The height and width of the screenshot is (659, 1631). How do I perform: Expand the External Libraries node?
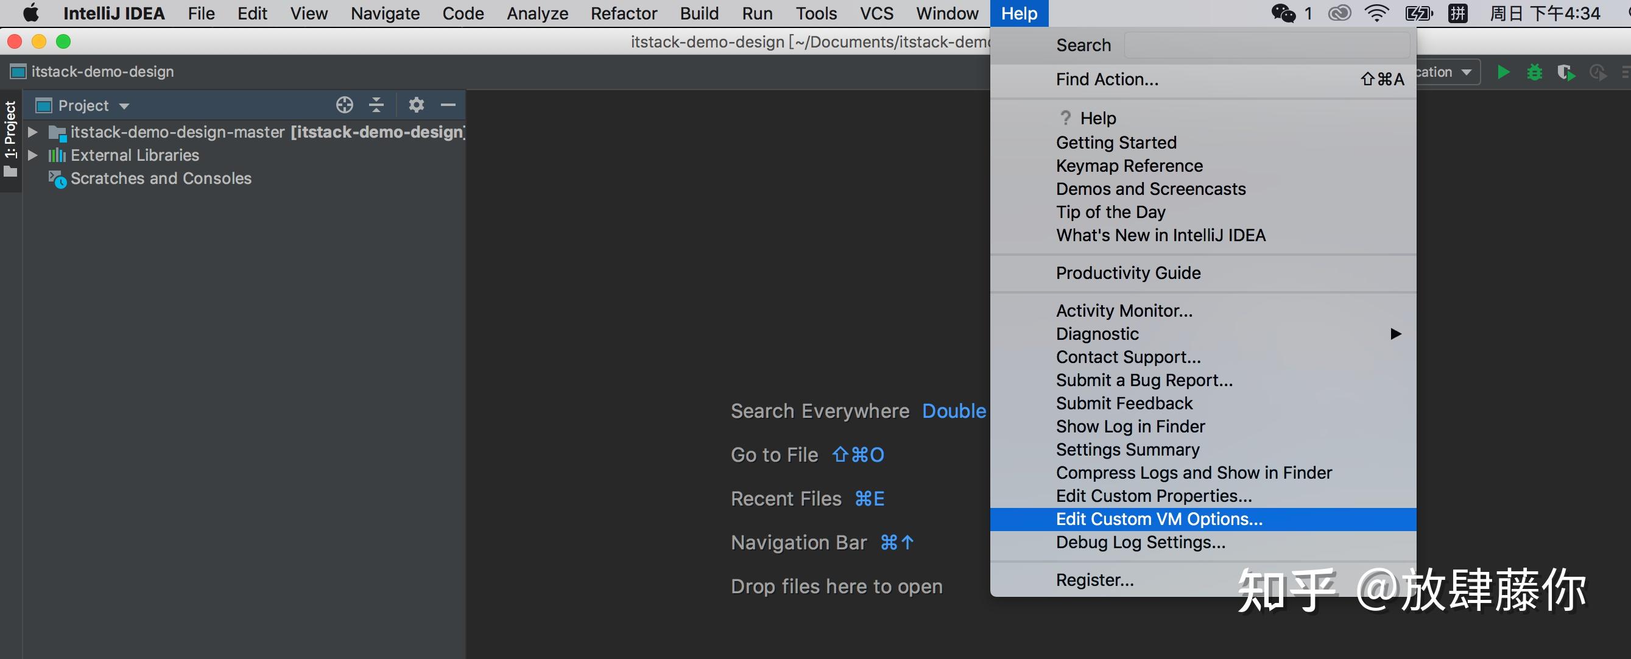tap(33, 155)
